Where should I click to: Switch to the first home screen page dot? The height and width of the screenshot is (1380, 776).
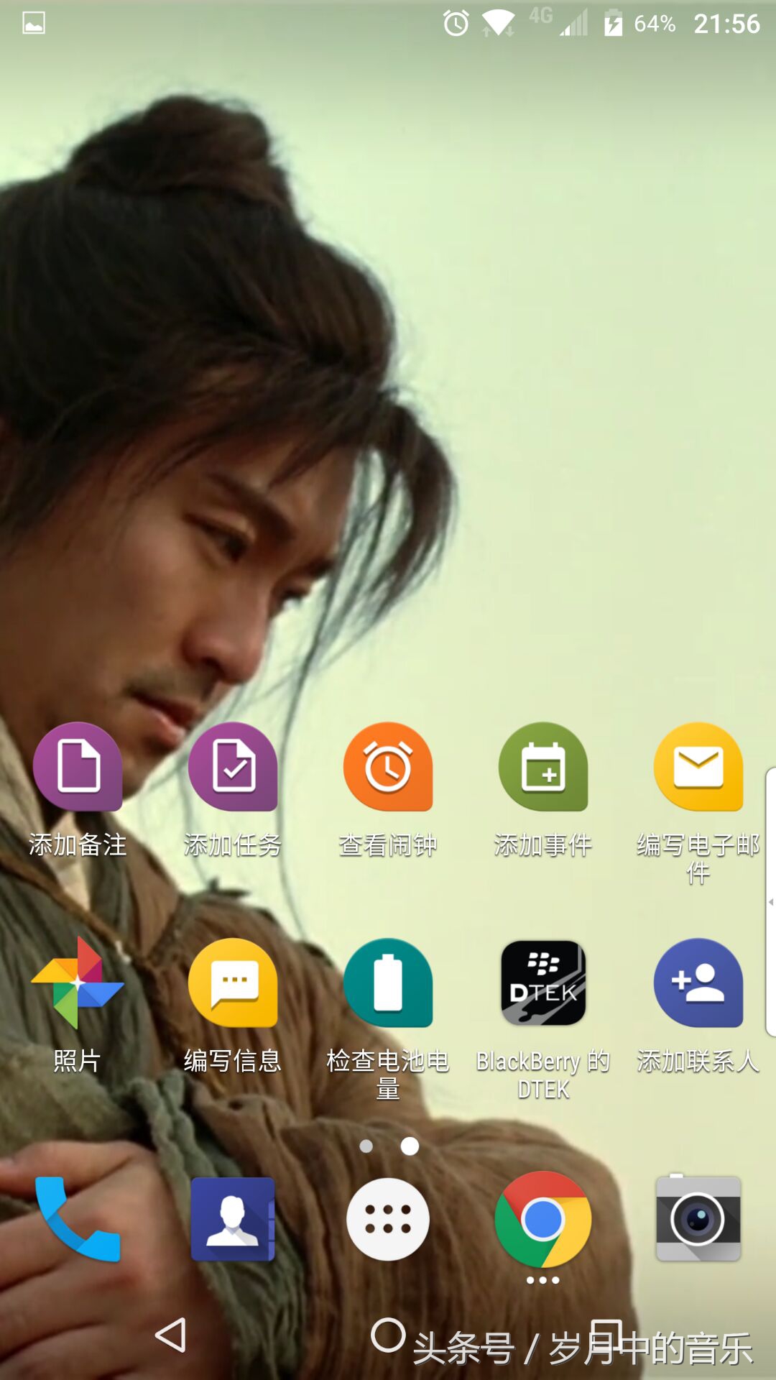(x=366, y=1146)
